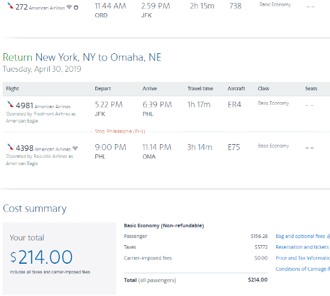This screenshot has height=296, width=330.
Task: Click the Travel time column header
Action: [201, 89]
